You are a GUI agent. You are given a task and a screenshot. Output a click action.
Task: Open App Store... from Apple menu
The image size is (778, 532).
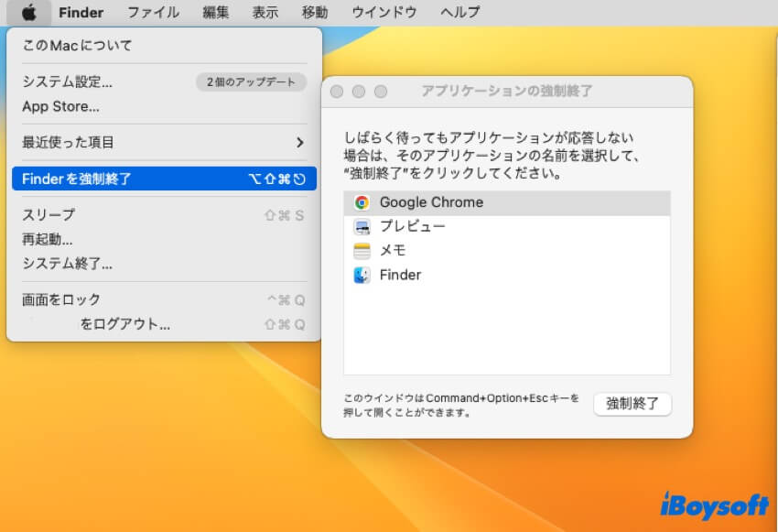click(164, 106)
